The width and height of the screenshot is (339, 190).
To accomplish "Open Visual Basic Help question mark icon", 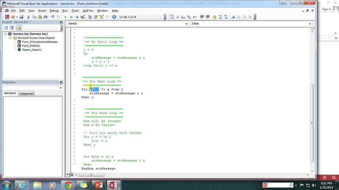I will coord(114,17).
